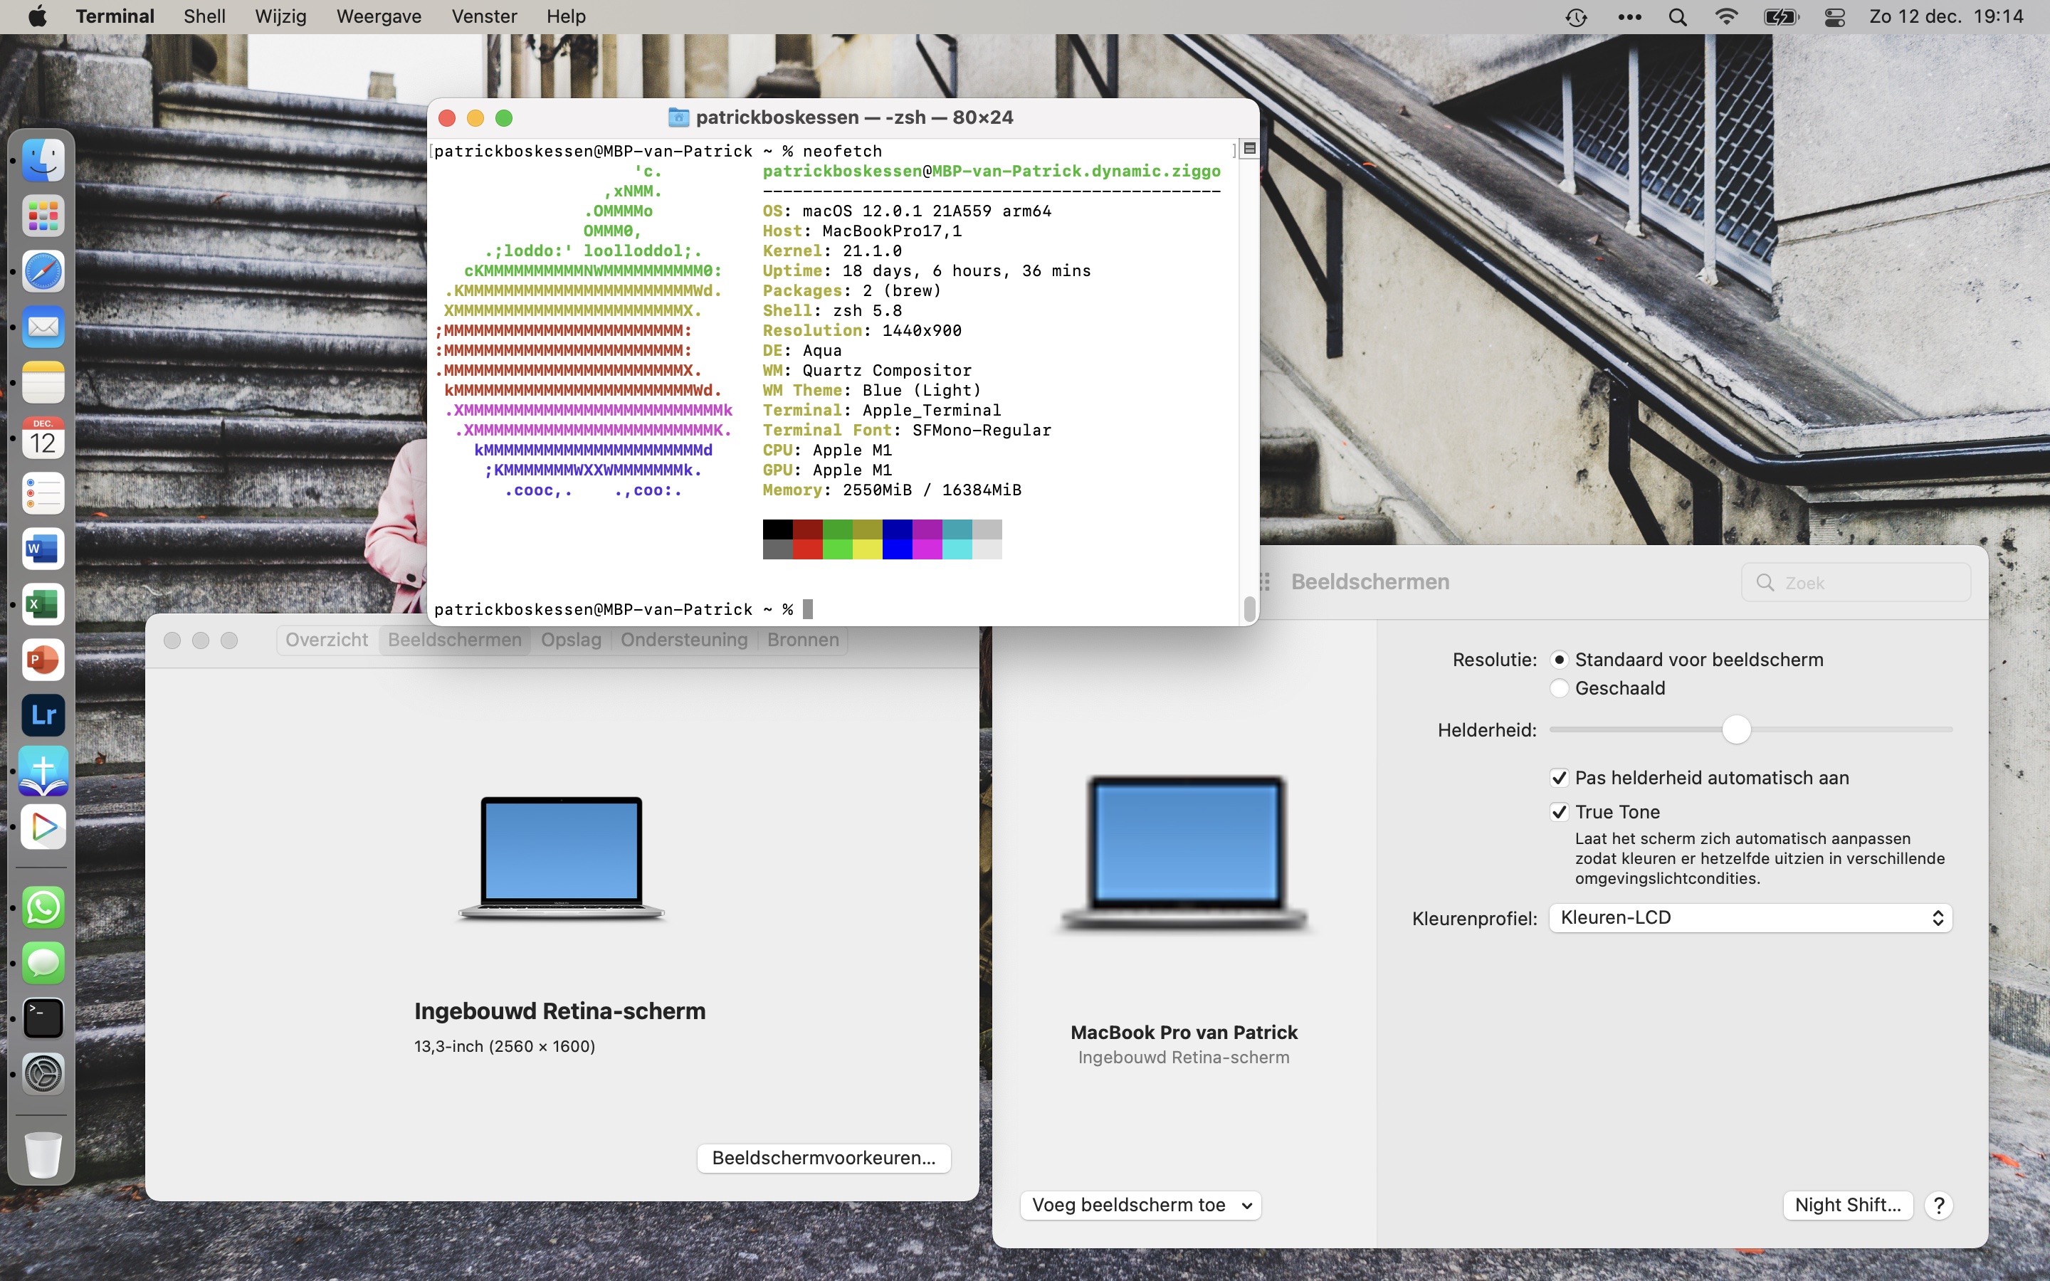Open Adobe Lightroom from the Dock
The width and height of the screenshot is (2050, 1281).
click(43, 715)
